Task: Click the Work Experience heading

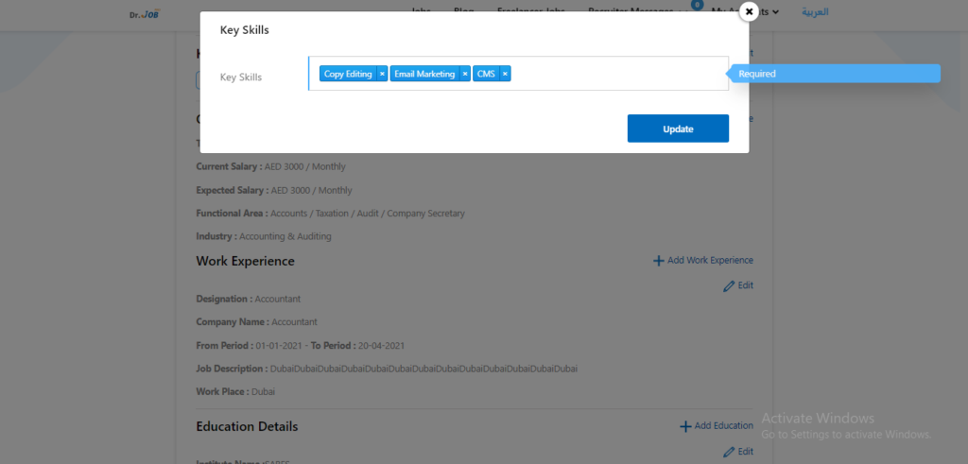Action: (245, 261)
